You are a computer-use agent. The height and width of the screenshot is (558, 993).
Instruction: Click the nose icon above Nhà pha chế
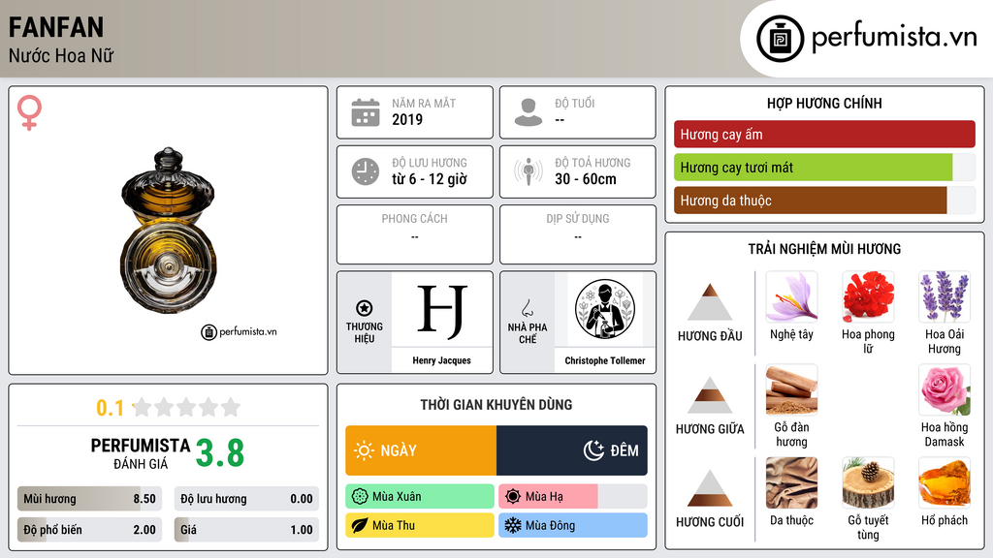(527, 308)
